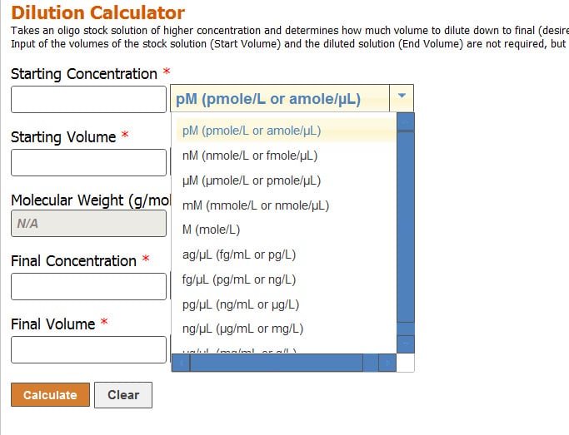Screen dimensions: 569x435
Task: Select pM (pmole/L or amole/µL) option
Action: 252,131
